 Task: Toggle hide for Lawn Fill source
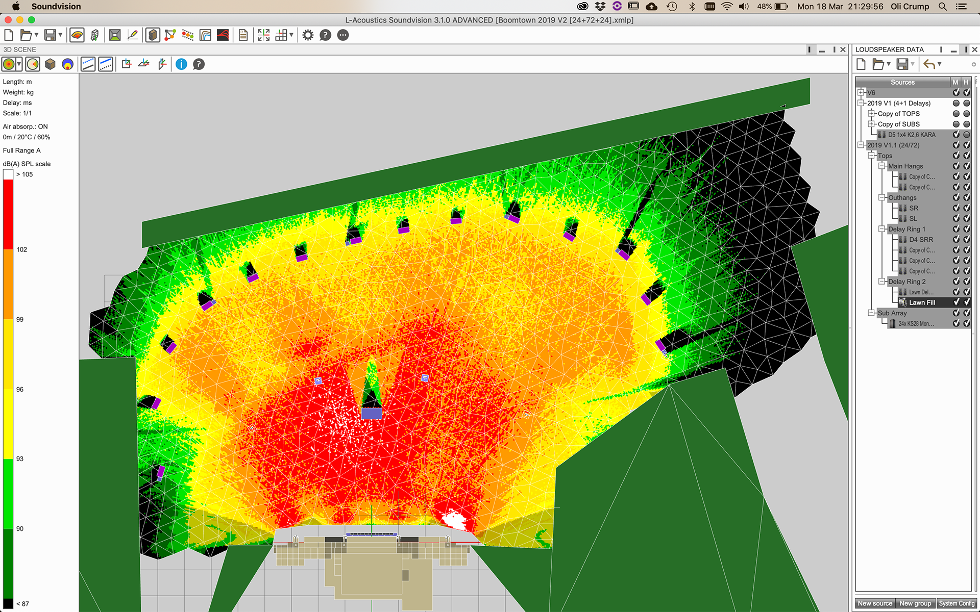[x=966, y=302]
